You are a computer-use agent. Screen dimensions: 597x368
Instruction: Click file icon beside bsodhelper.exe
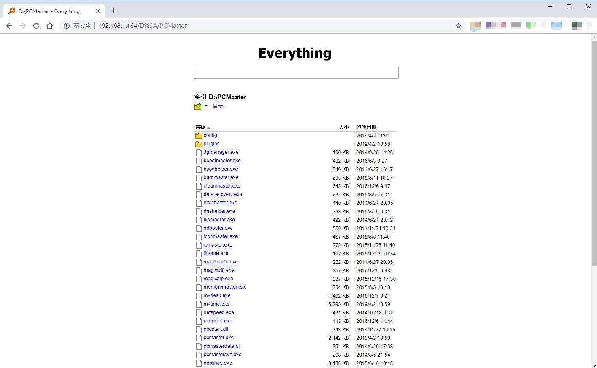click(199, 169)
